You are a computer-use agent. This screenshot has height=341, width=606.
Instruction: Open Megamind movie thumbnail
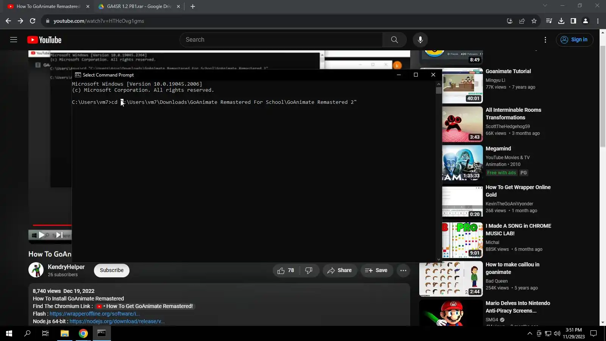click(x=462, y=163)
